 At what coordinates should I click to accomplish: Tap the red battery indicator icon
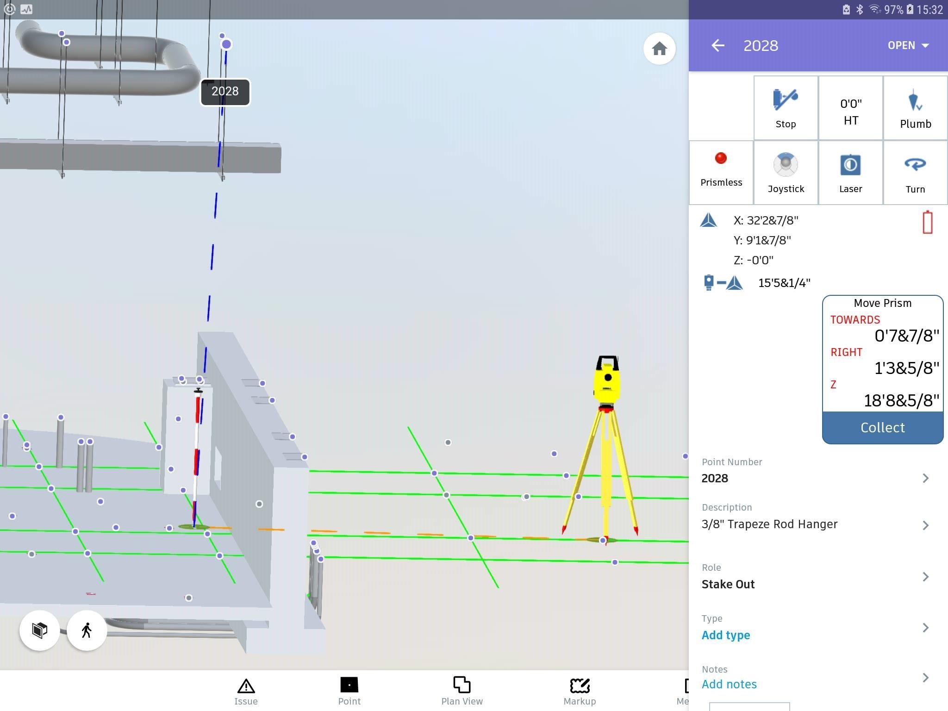[x=927, y=222]
